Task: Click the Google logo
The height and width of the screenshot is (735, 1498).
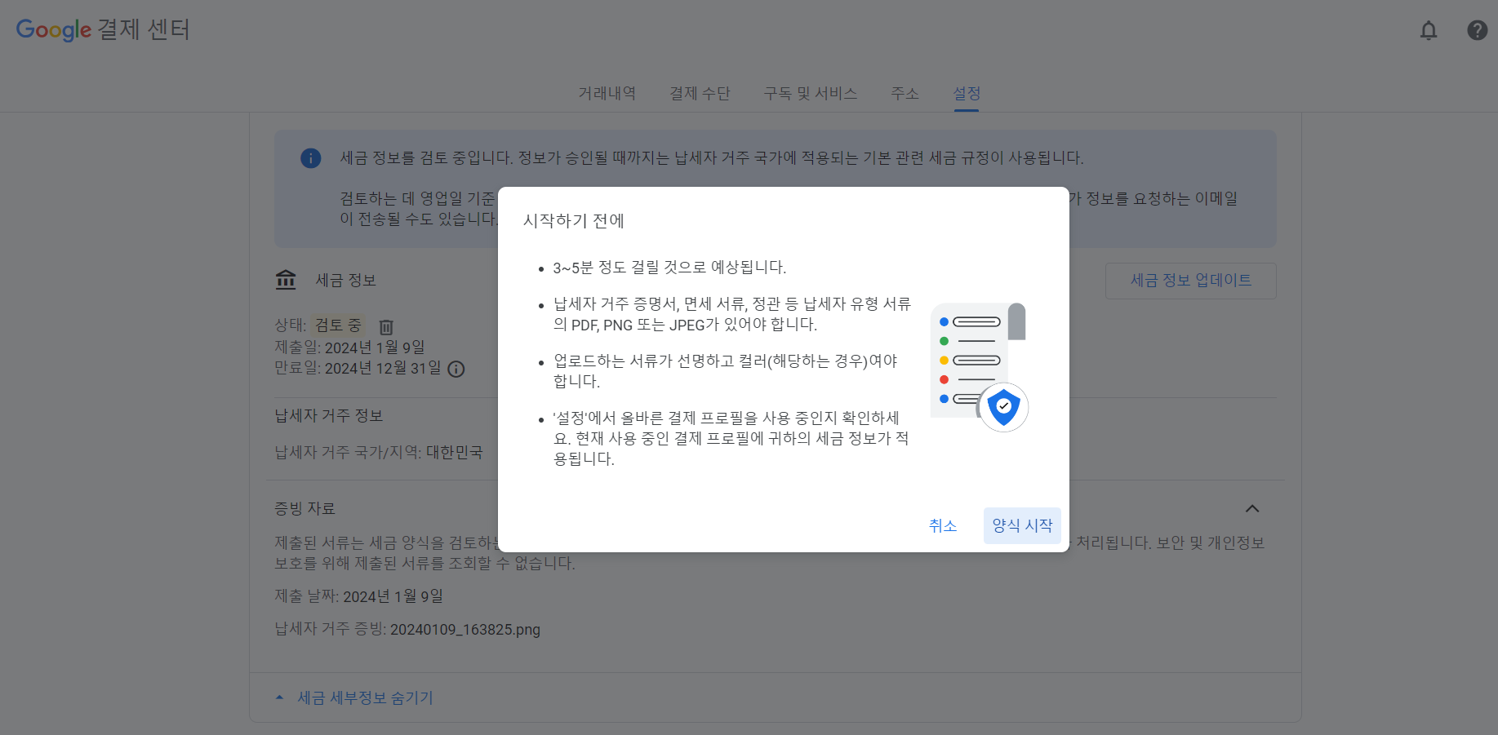Action: (54, 30)
